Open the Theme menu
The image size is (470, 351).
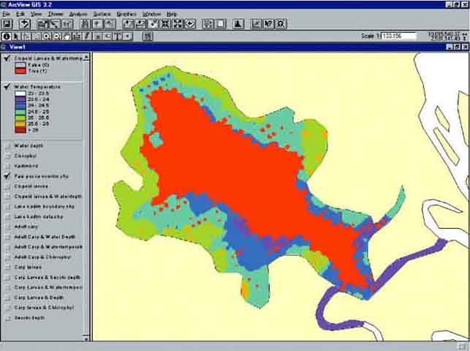coord(55,14)
